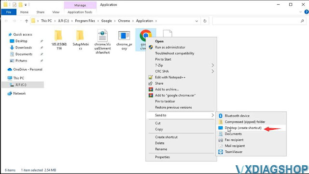
Task: Open OneDrive - Personal in navigation pane
Action: click(x=28, y=69)
